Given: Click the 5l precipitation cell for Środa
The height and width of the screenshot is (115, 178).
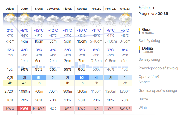Looking at the screenshot, I should 39,77.
